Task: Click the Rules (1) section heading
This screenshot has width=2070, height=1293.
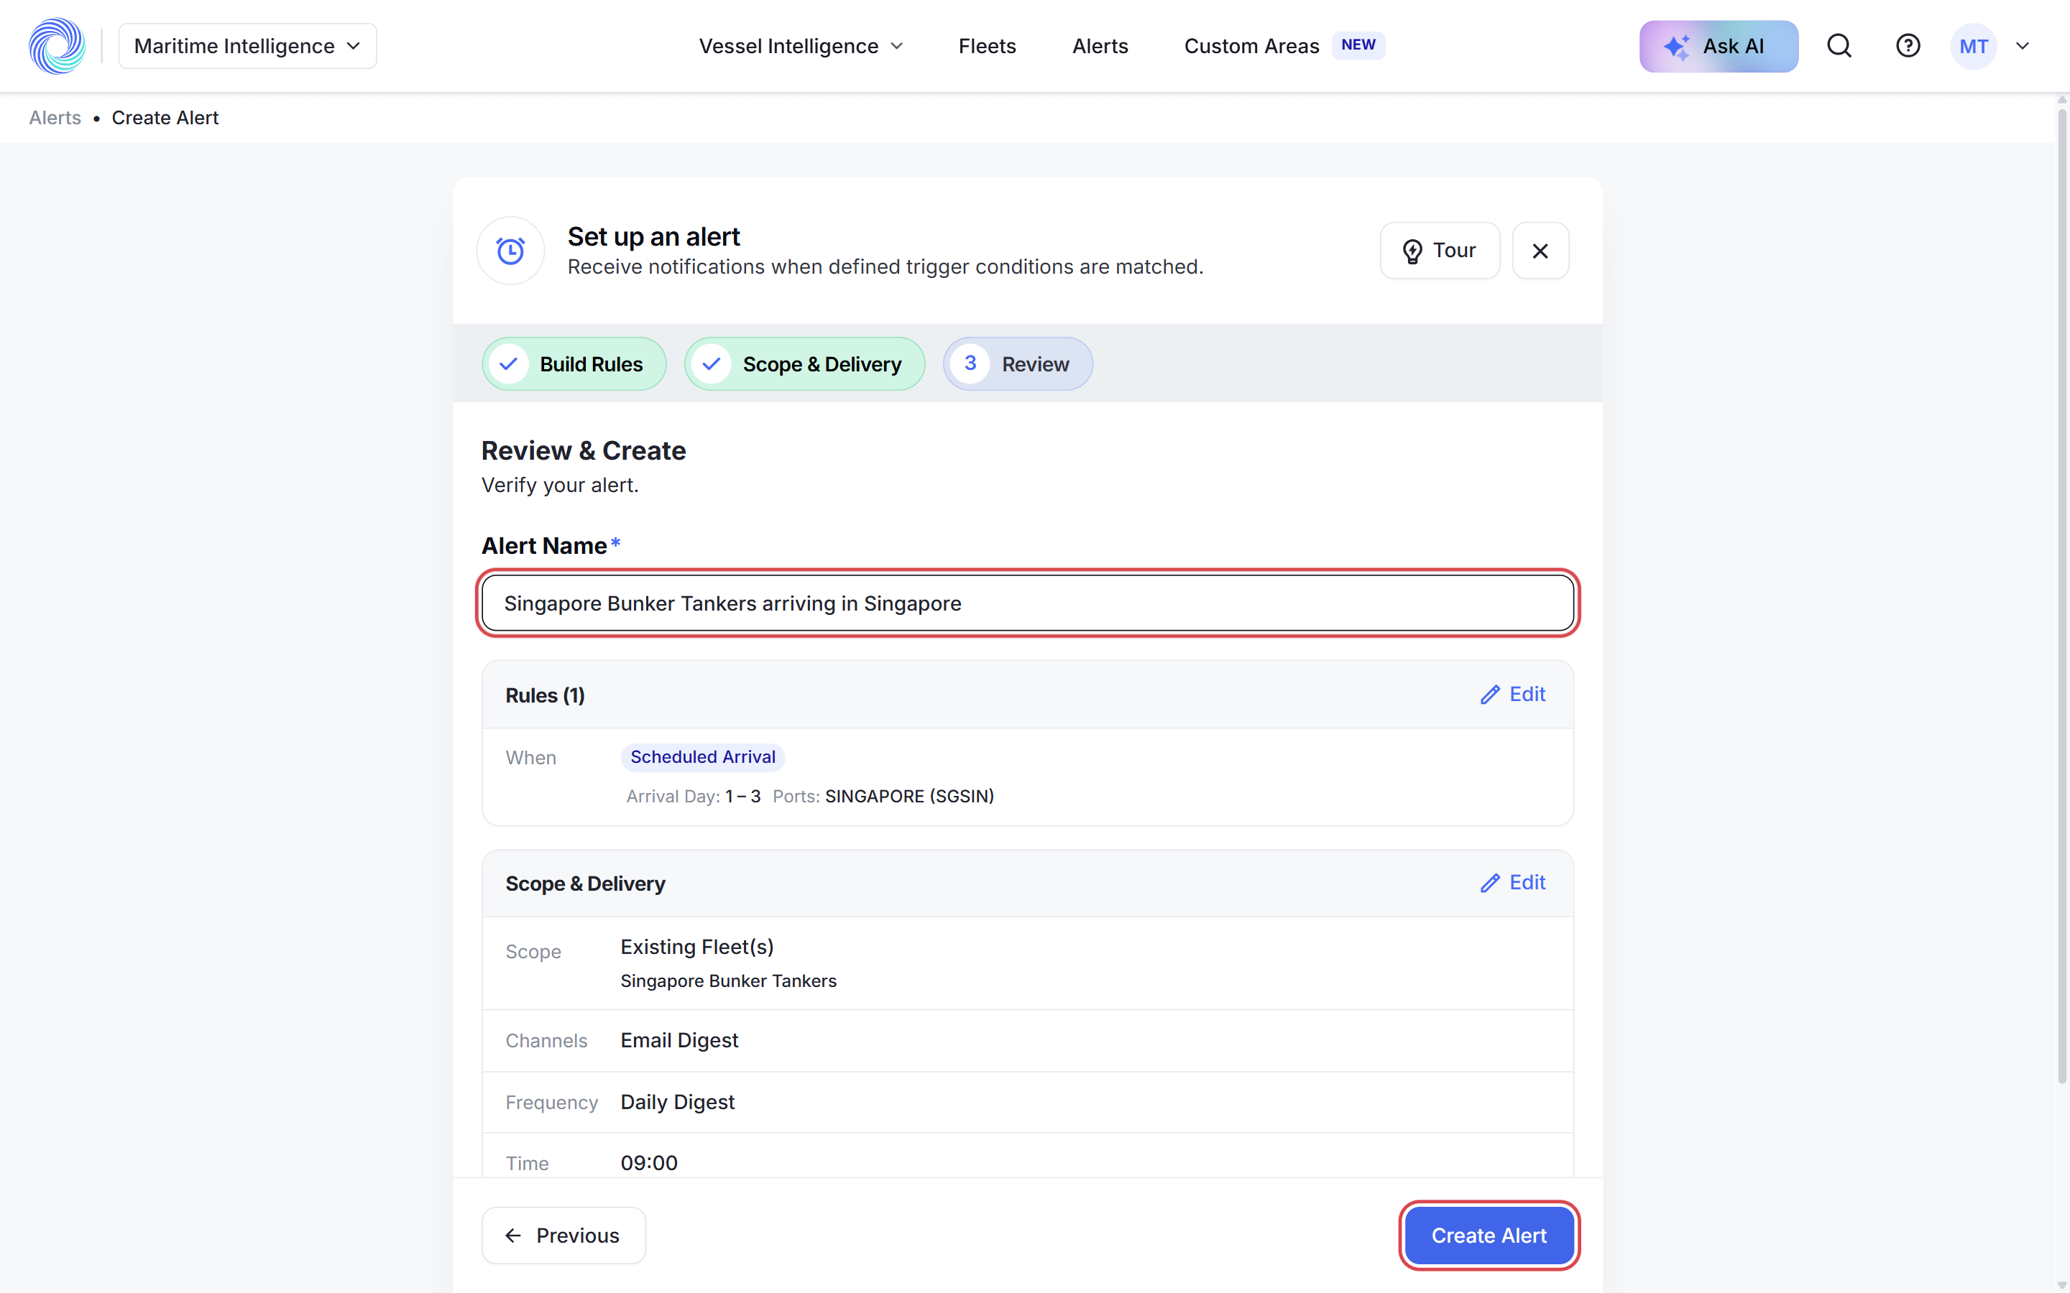Action: (545, 695)
